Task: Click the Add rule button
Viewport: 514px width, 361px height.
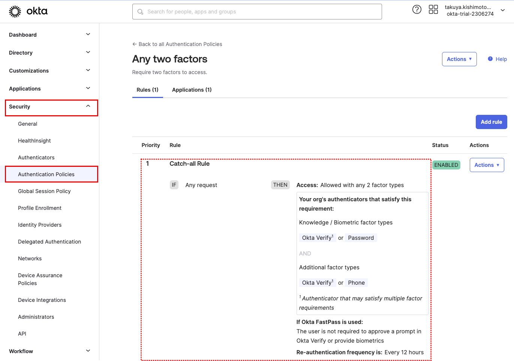Action: [491, 122]
